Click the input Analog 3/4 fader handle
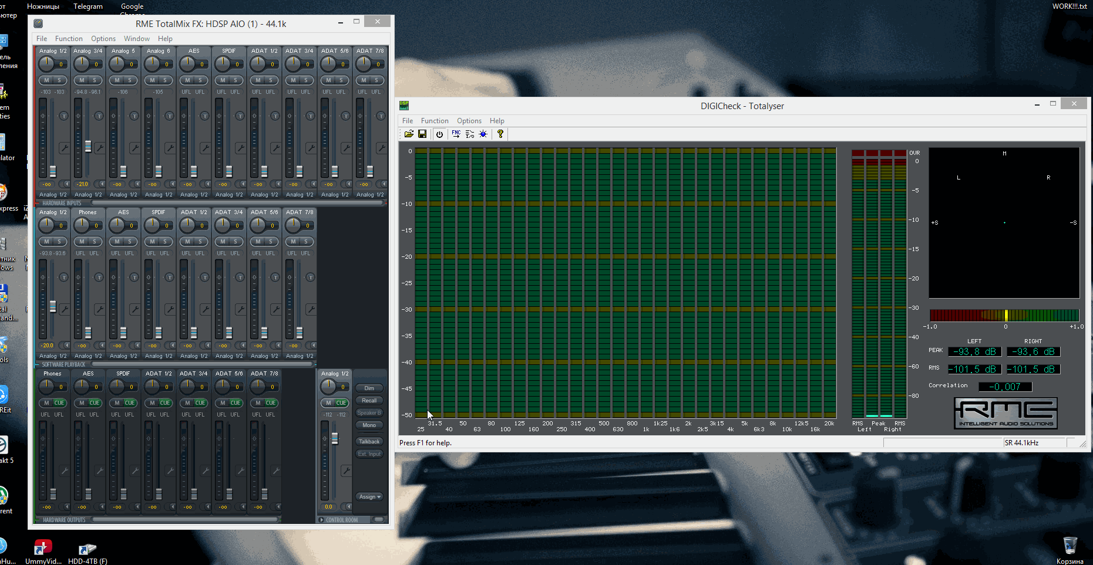The width and height of the screenshot is (1093, 565). click(x=88, y=146)
